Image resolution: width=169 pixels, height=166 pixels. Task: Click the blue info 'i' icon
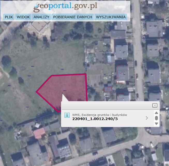[67, 115]
